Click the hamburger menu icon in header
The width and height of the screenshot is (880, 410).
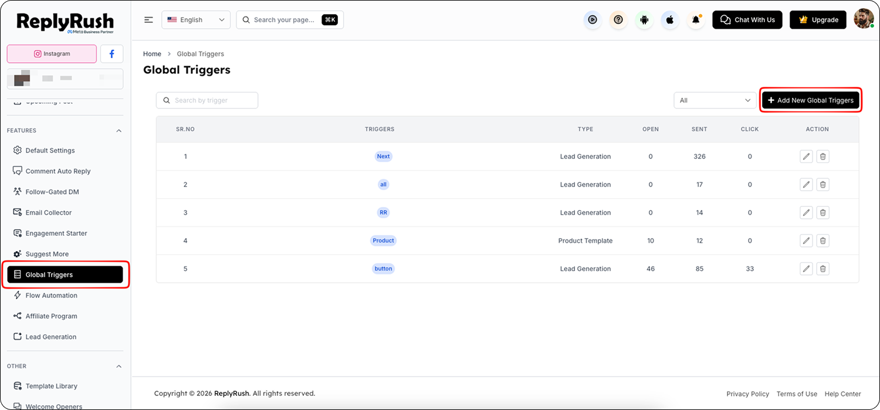click(148, 20)
